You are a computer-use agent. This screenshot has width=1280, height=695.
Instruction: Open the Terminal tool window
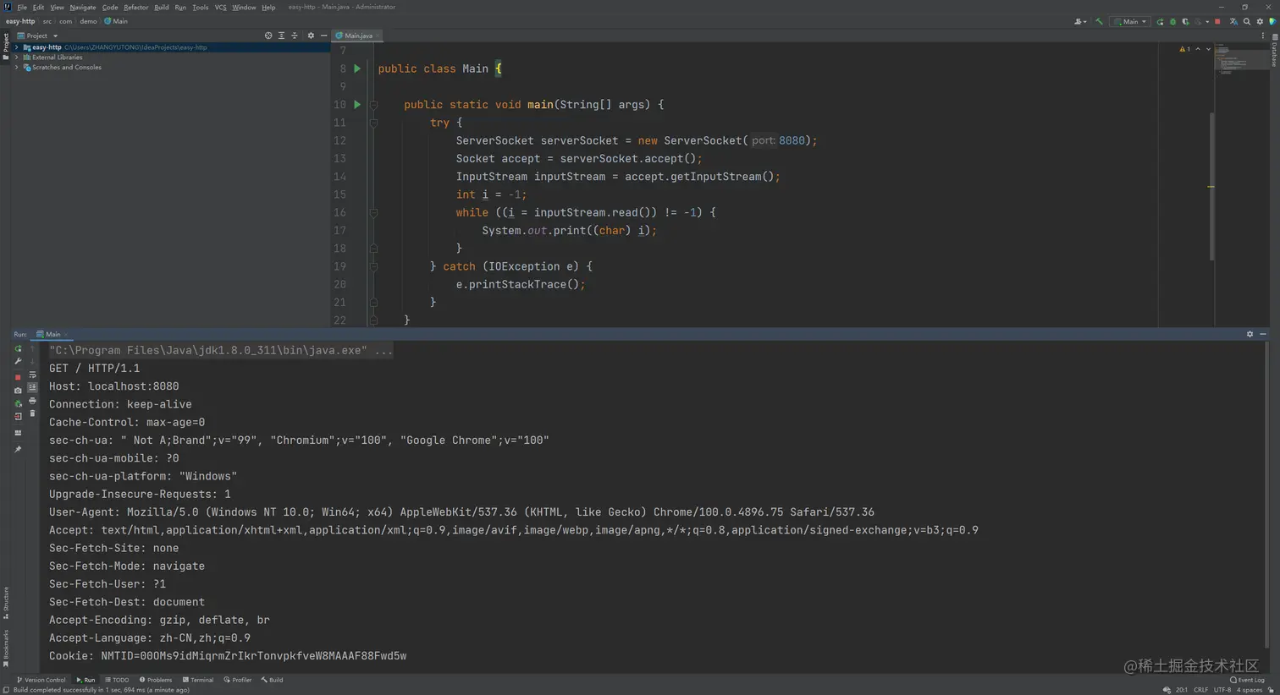point(198,680)
